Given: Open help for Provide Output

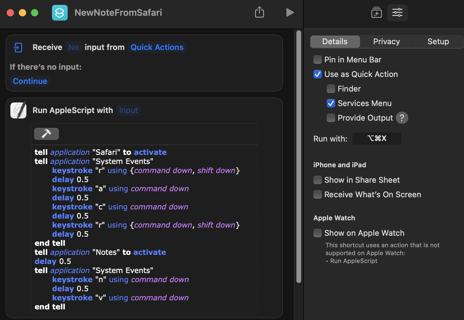Looking at the screenshot, I should point(402,118).
